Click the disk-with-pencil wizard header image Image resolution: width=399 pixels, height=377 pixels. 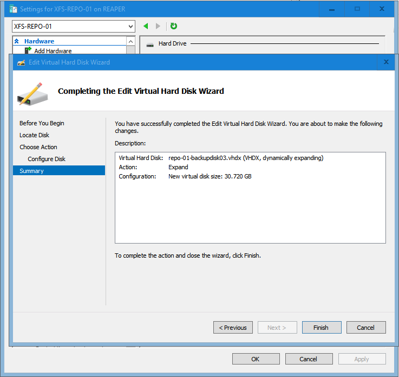(x=32, y=94)
